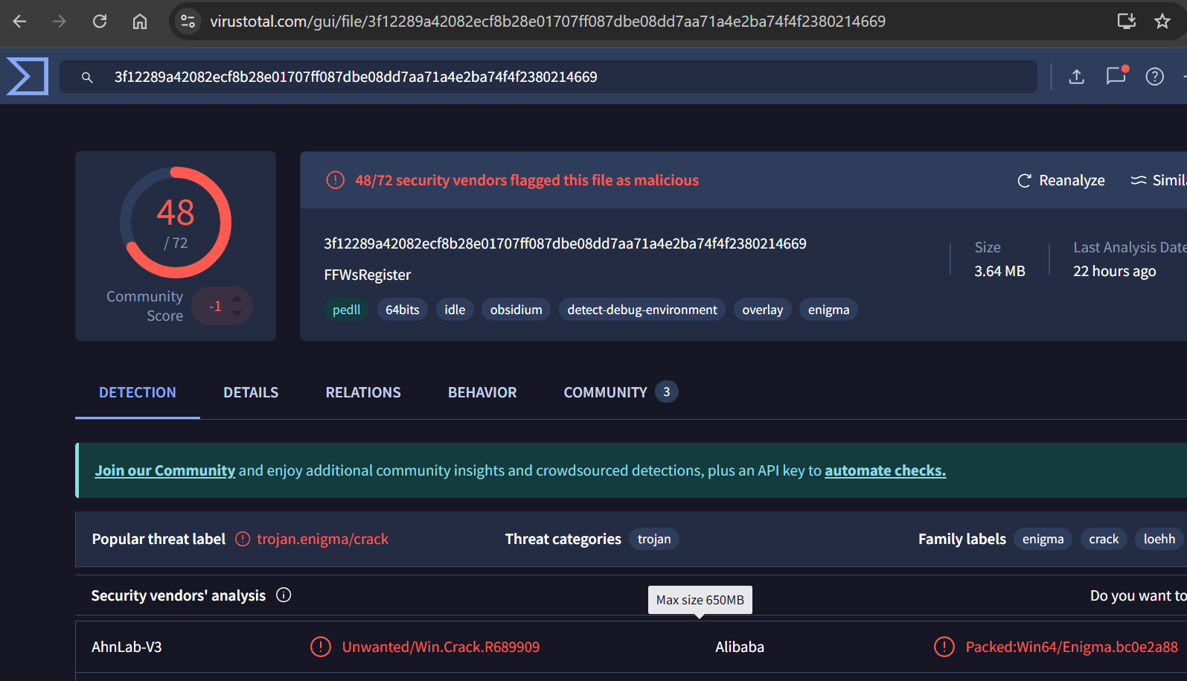Image resolution: width=1187 pixels, height=681 pixels.
Task: Click the enigma tag under FFWsRegister
Action: pos(829,310)
